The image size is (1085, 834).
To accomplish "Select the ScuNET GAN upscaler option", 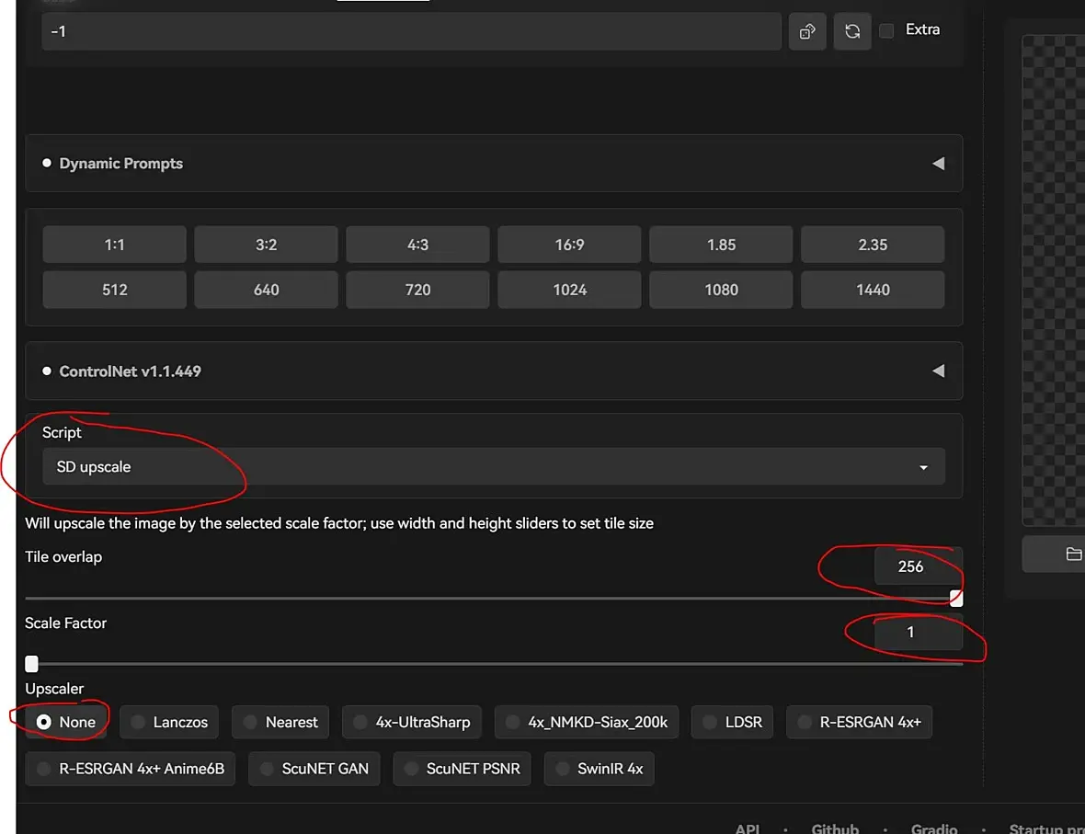I will [x=314, y=768].
